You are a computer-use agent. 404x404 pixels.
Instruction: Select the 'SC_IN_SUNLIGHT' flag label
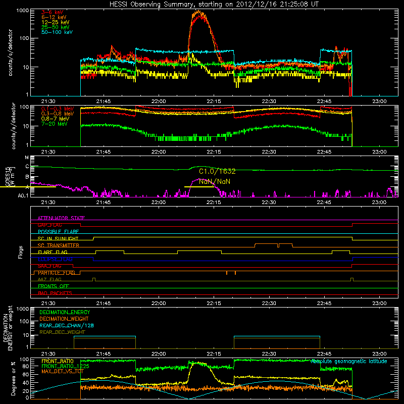(x=58, y=238)
